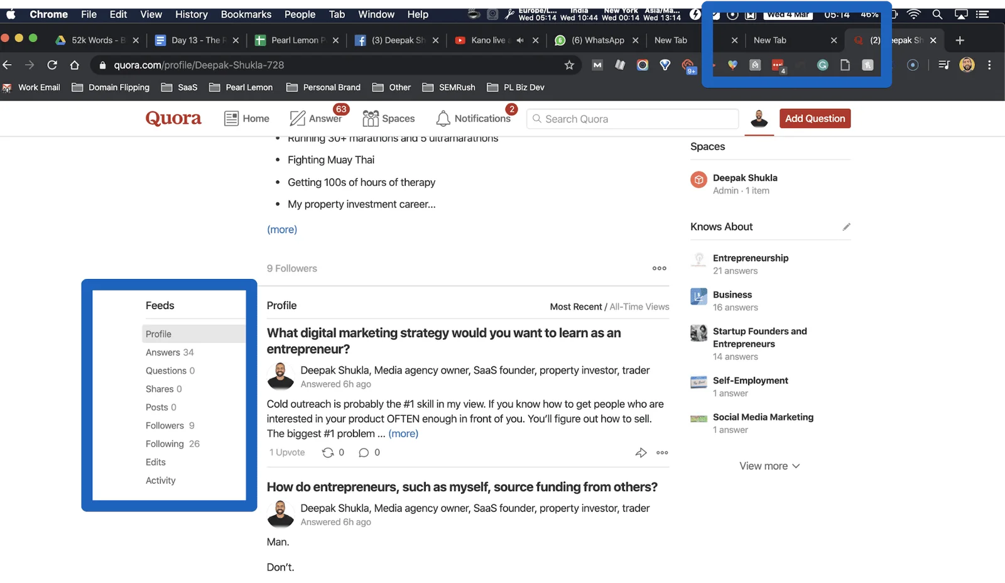Open the Chrome View menu
The height and width of the screenshot is (583, 1005).
[151, 14]
